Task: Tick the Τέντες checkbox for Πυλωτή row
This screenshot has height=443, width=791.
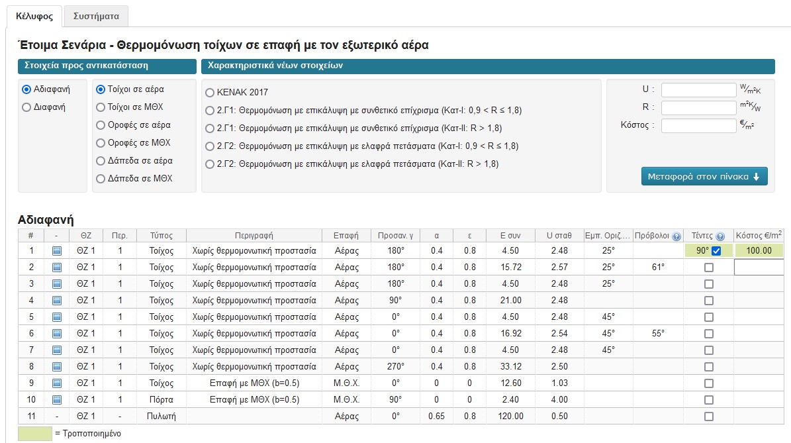Action: coord(709,417)
